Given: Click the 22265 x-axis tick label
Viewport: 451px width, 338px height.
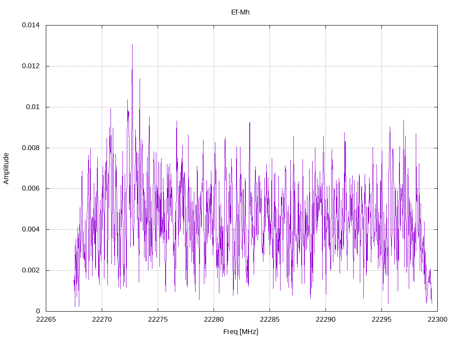Looking at the screenshot, I should pyautogui.click(x=46, y=320).
